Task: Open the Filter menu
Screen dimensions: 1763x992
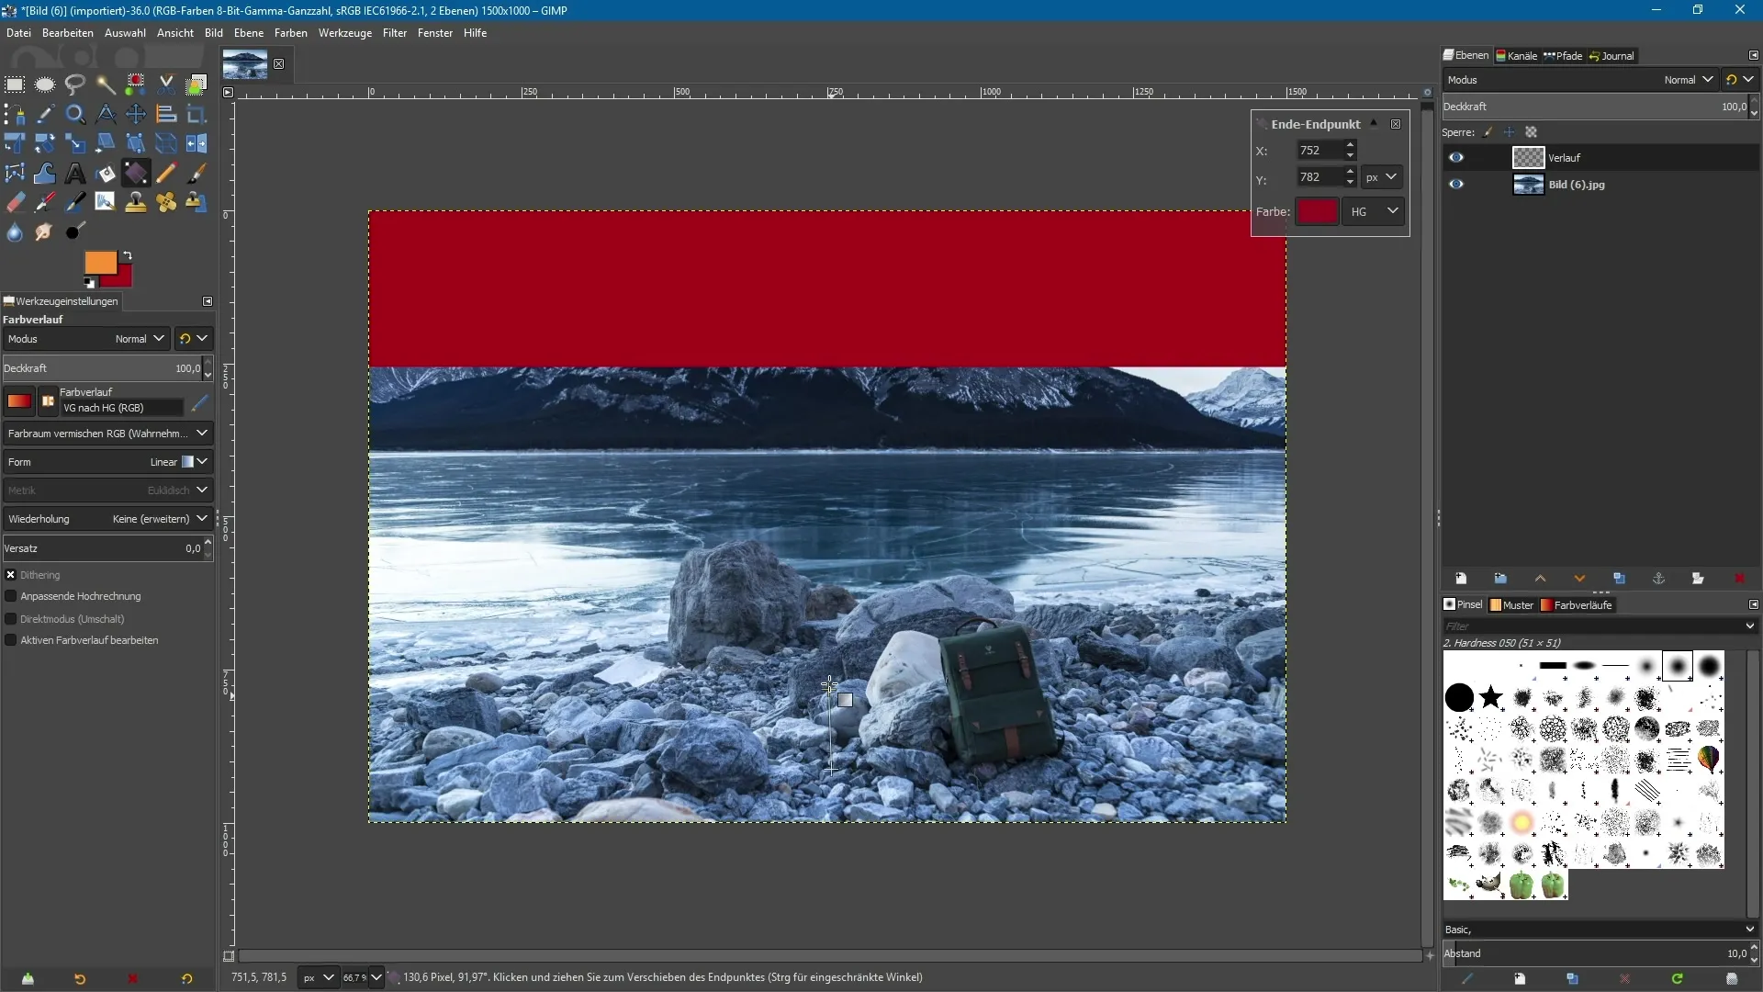Action: 395,33
